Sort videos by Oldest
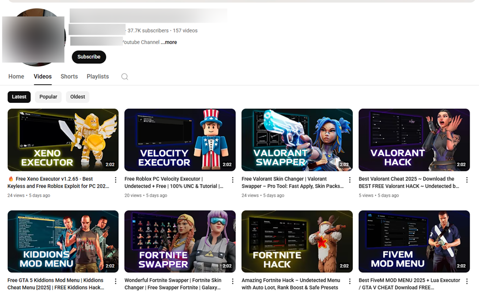The image size is (479, 294). (x=78, y=97)
